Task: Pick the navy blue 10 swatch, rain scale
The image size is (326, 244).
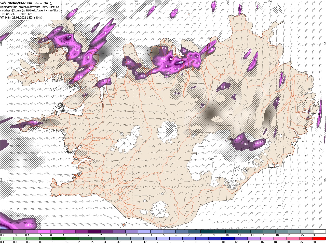Action: (228, 239)
